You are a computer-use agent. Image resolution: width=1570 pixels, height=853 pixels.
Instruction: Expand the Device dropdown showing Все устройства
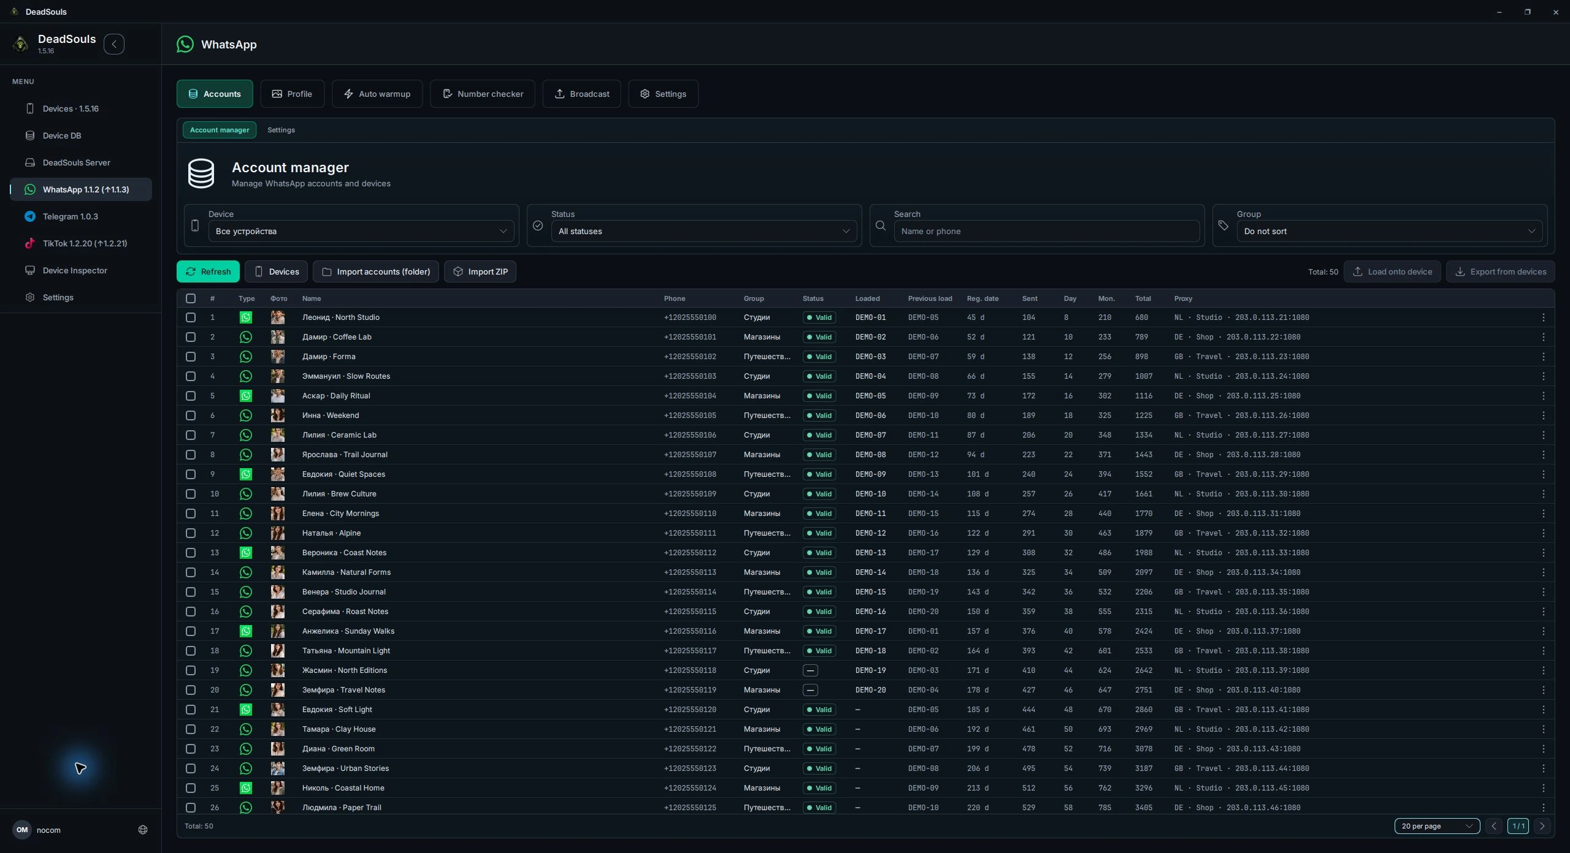pyautogui.click(x=361, y=231)
